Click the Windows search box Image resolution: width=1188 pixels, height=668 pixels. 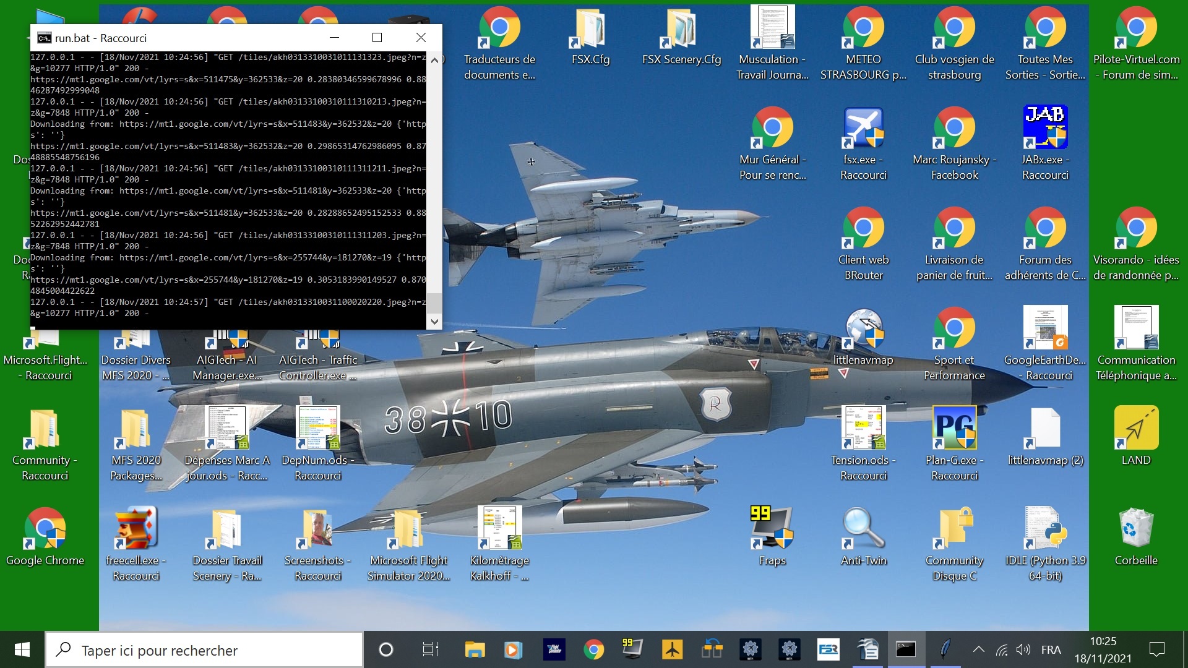click(x=204, y=650)
